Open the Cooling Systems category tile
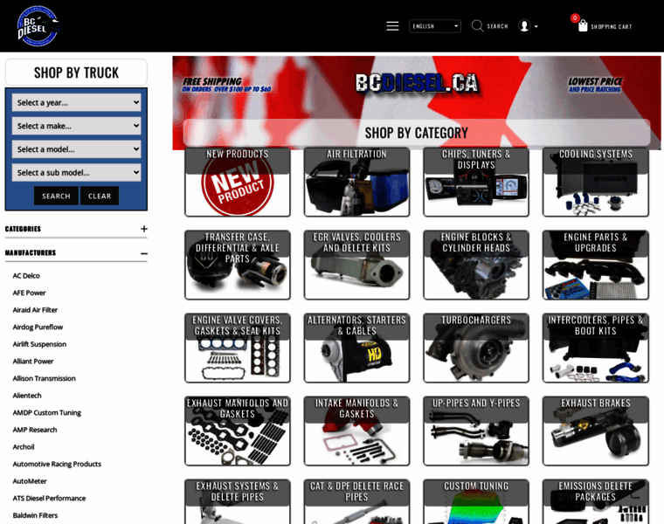The height and width of the screenshot is (524, 664). coord(595,182)
